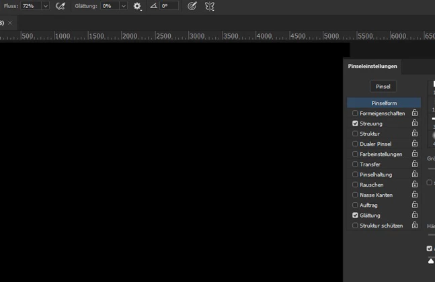This screenshot has height=282, width=435.
Task: Enable the Struktur schützen checkbox
Action: pyautogui.click(x=355, y=226)
